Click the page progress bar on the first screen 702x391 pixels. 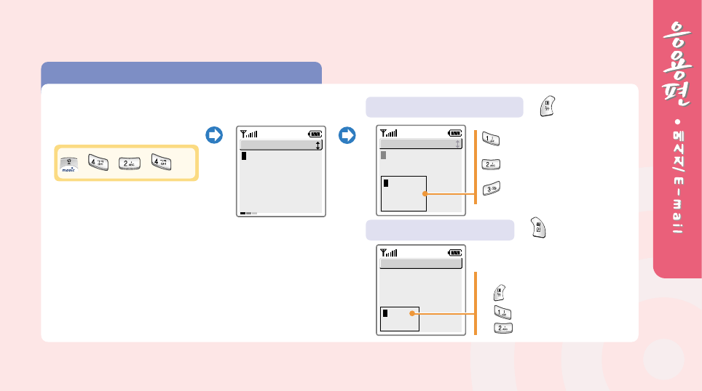tap(248, 213)
